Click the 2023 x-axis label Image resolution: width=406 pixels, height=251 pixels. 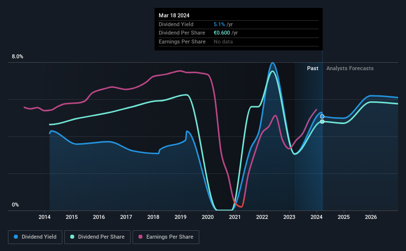coord(289,217)
